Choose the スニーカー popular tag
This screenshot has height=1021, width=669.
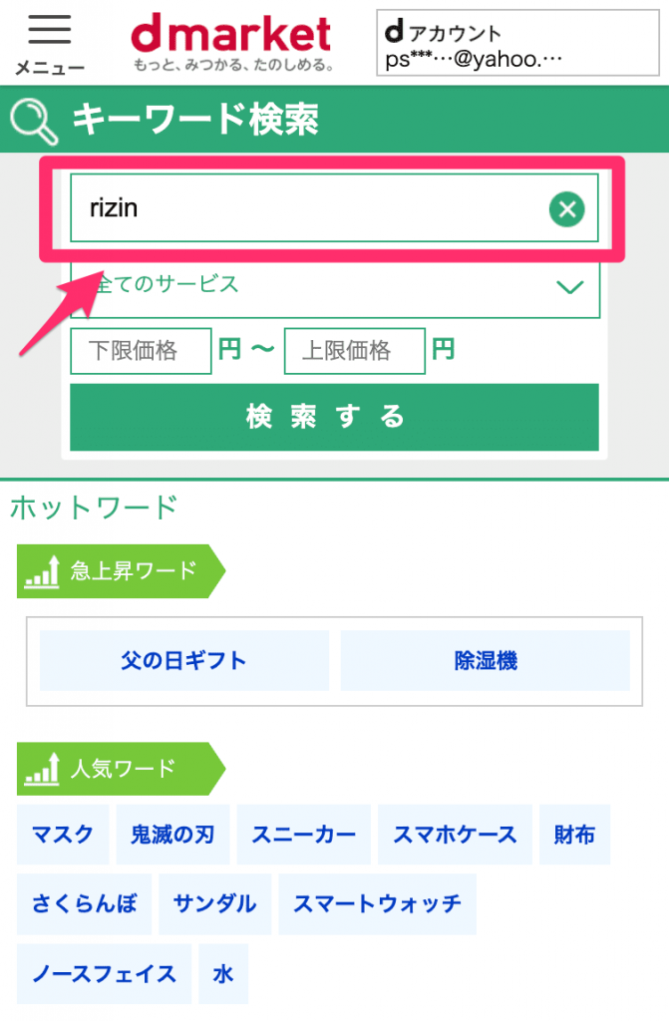(x=303, y=835)
